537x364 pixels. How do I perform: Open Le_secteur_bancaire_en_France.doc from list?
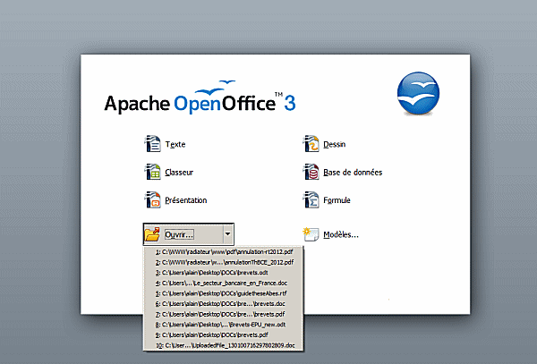(223, 283)
